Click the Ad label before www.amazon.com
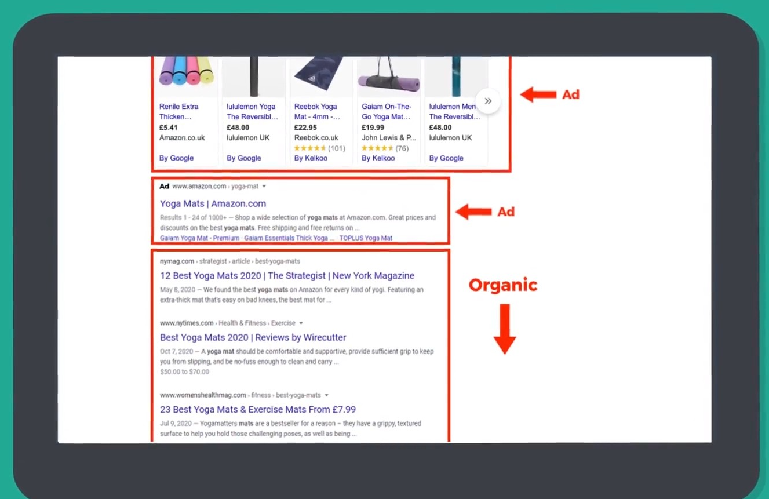This screenshot has width=769, height=499. 165,187
